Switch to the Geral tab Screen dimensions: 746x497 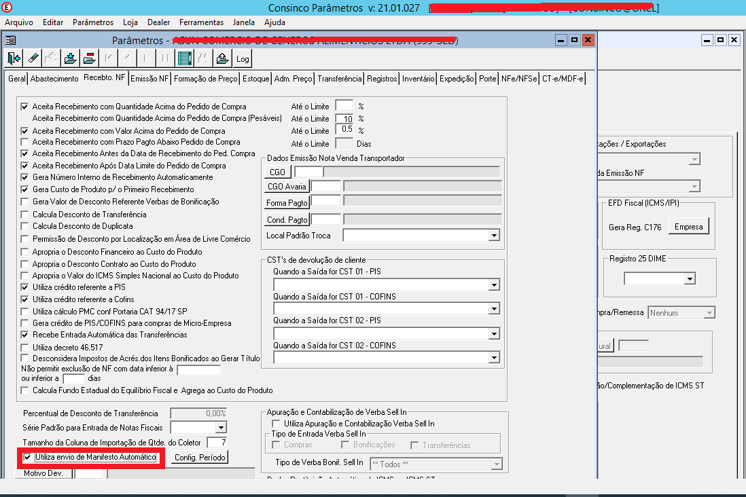tap(17, 79)
